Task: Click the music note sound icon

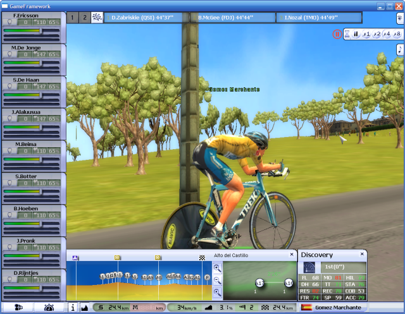Action: tap(400, 49)
